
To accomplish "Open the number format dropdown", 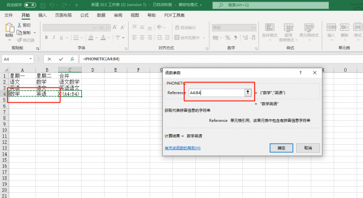I will (x=254, y=28).
